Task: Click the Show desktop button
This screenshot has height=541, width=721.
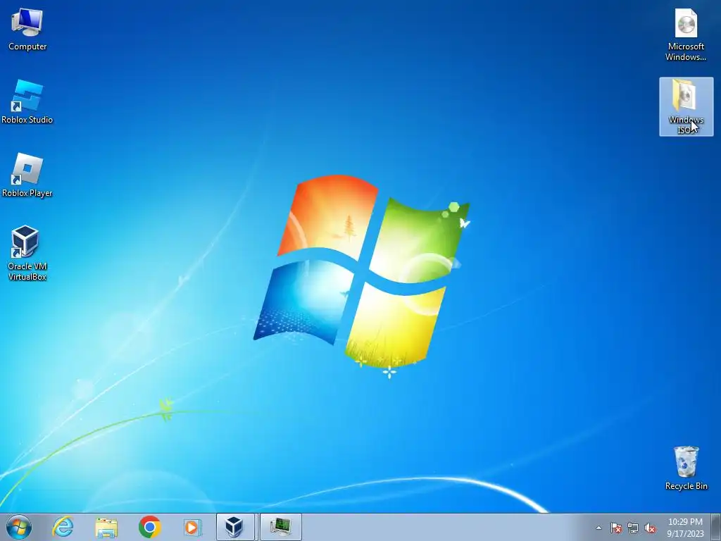Action: (716, 527)
